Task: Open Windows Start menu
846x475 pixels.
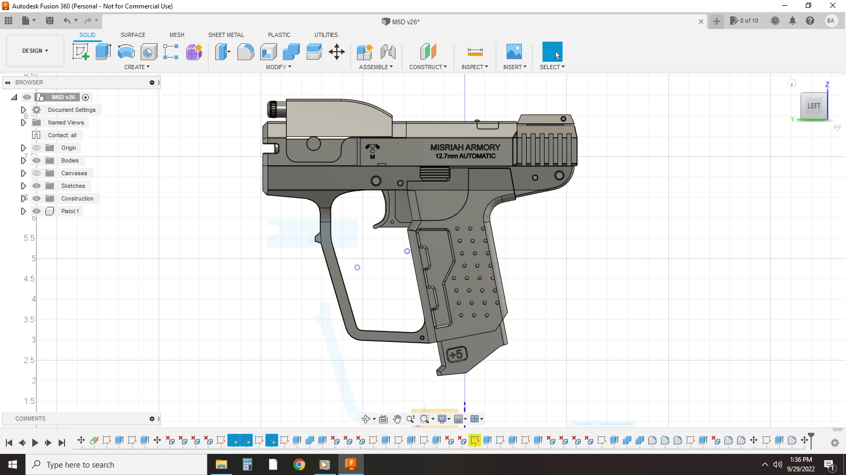Action: point(13,464)
